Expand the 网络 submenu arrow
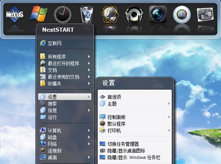The width and height of the screenshot is (221, 164). 89,144
